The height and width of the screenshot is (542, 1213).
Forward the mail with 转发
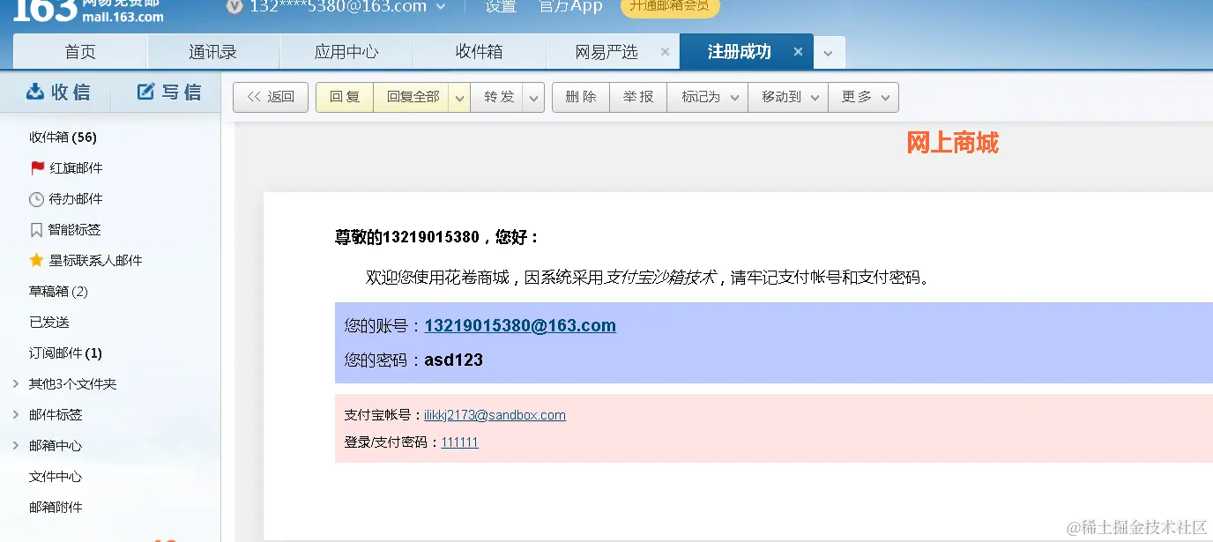pos(498,97)
